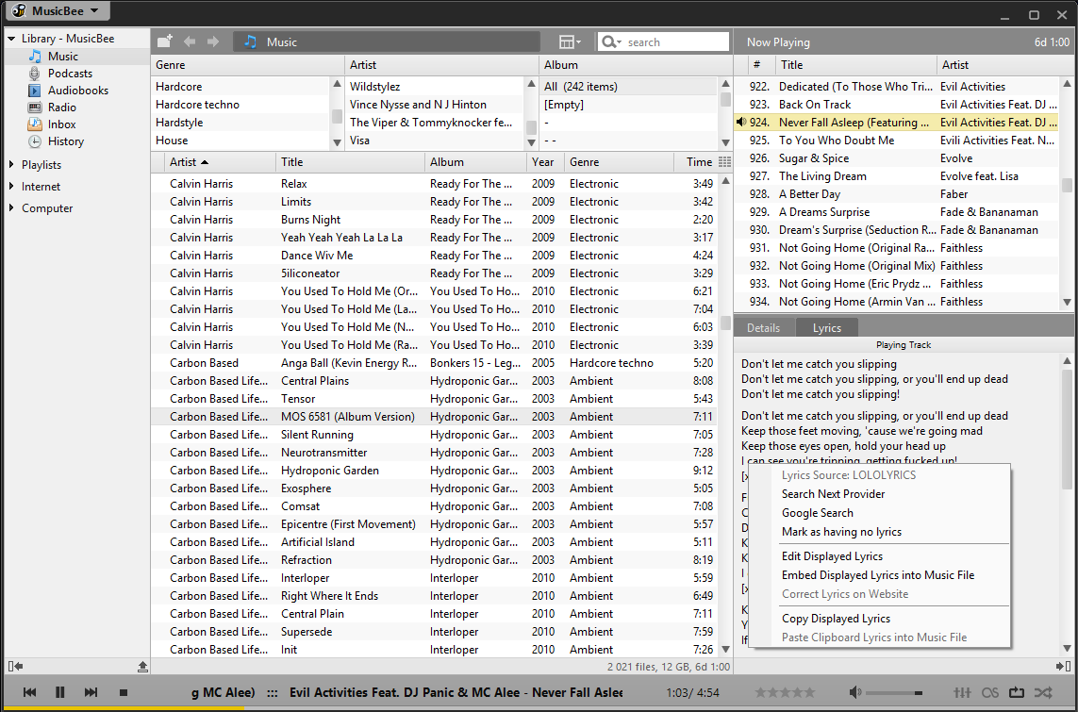Open the equalizer controls icon
The image size is (1078, 712).
coord(963,692)
